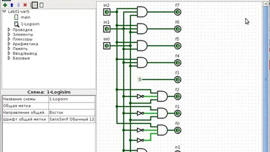Select the f2 output pin

point(178,97)
